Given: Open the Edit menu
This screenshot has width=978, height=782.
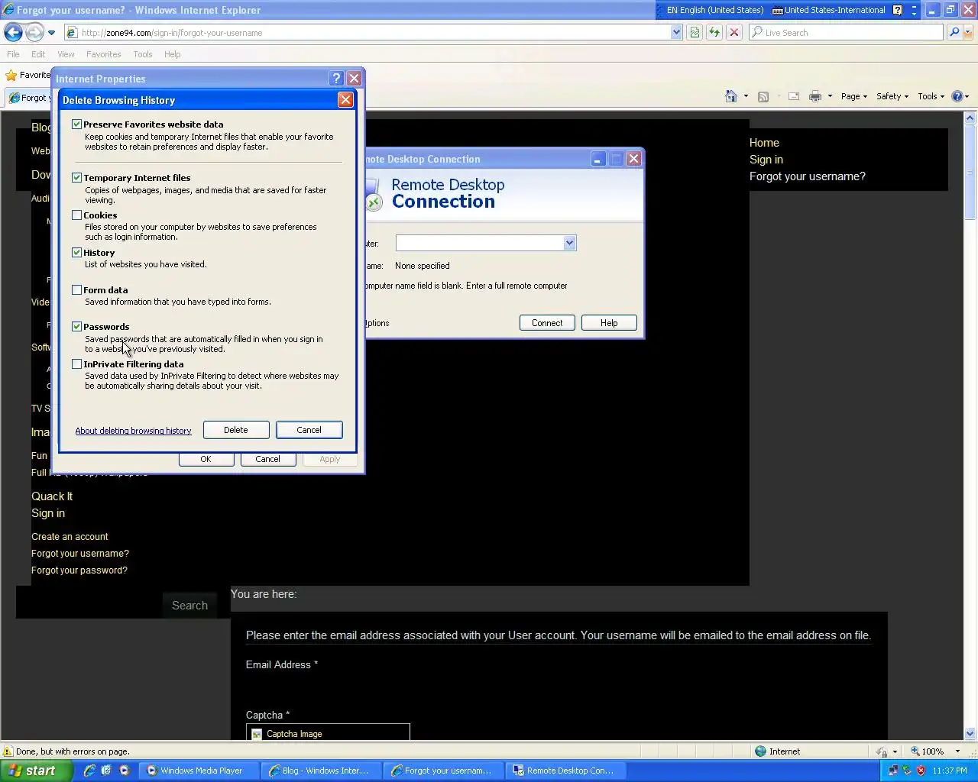Looking at the screenshot, I should [38, 54].
